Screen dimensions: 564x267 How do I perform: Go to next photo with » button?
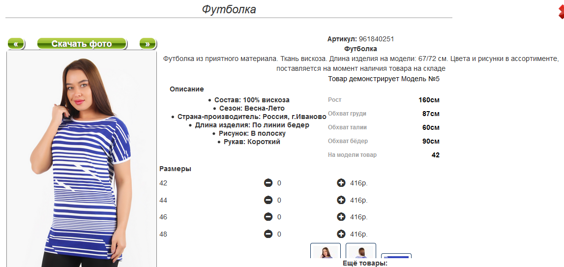[148, 44]
